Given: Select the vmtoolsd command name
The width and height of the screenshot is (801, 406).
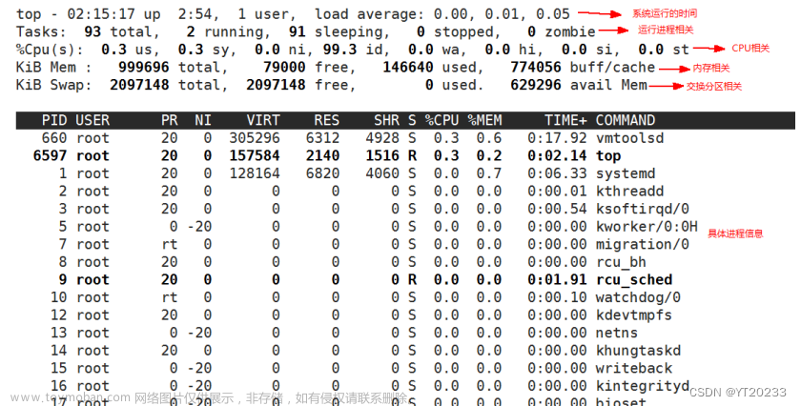Looking at the screenshot, I should (629, 138).
